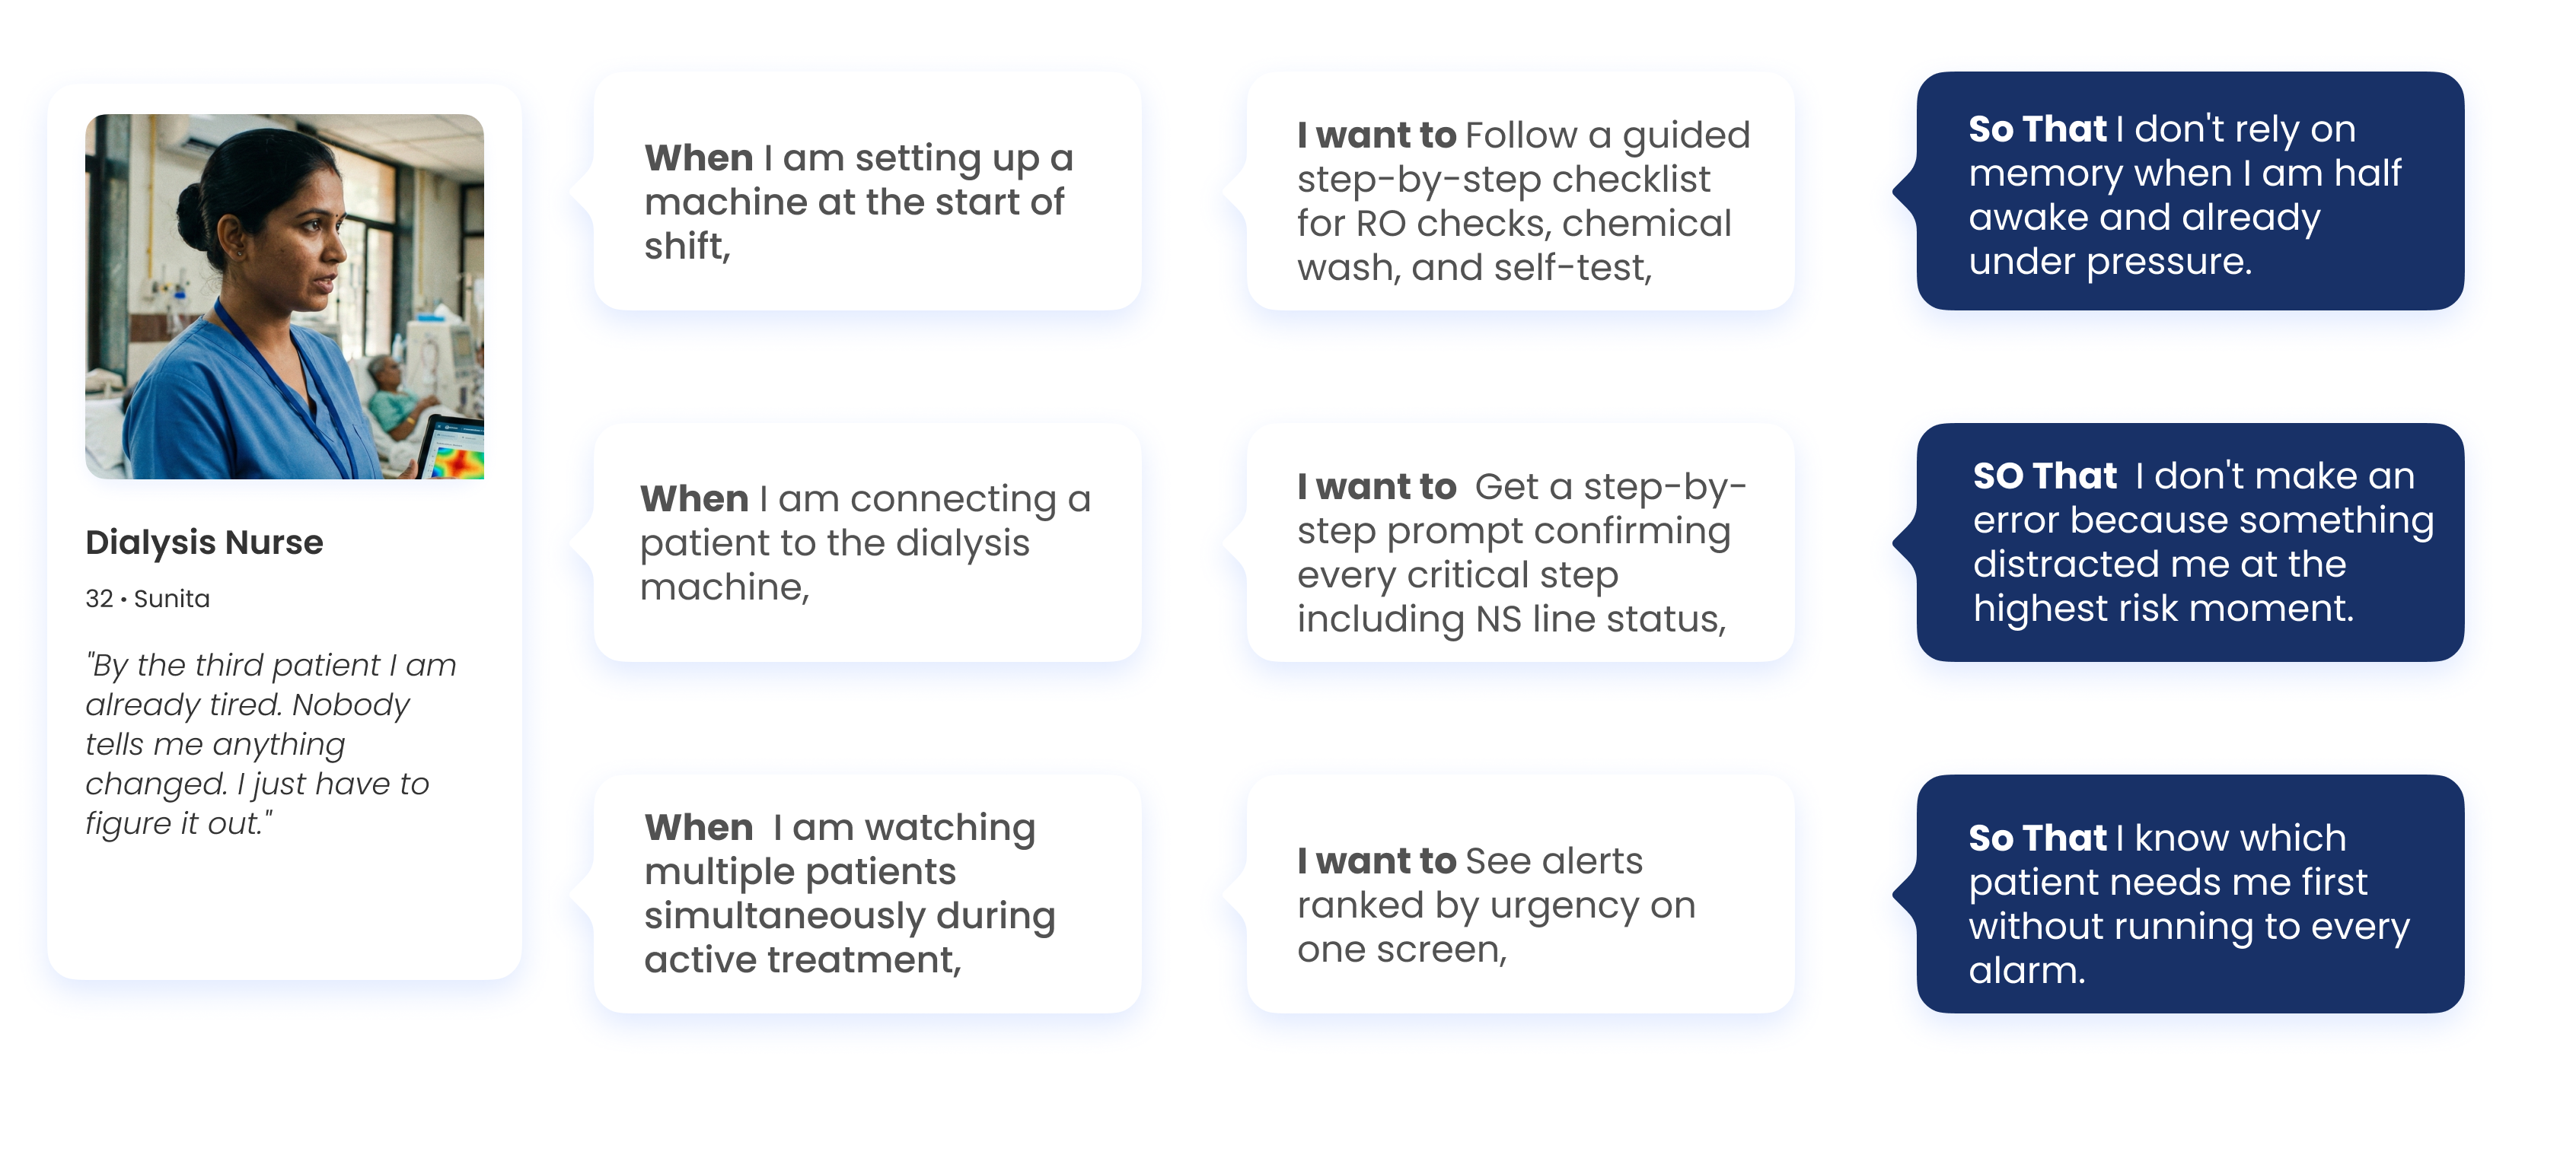The width and height of the screenshot is (2576, 1158).
Task: Click the 'connecting a patient' When card
Action: (867, 542)
